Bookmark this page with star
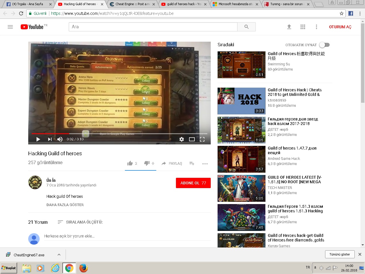Viewport: 365px width, 274px height. [342, 13]
